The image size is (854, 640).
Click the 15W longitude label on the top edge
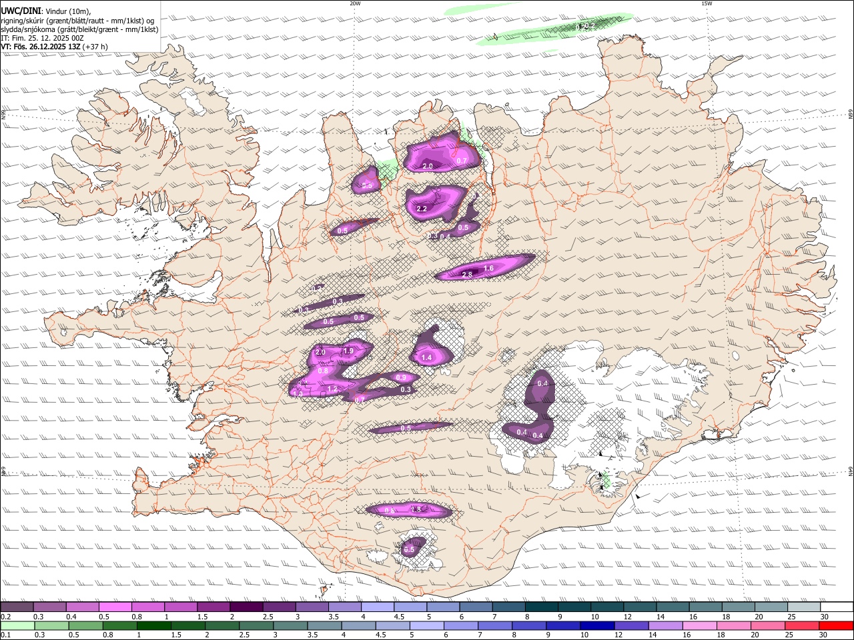707,3
